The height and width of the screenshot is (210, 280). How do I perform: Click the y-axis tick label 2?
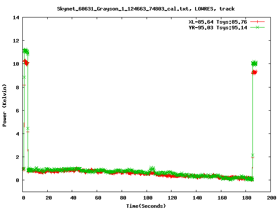tap(17, 157)
